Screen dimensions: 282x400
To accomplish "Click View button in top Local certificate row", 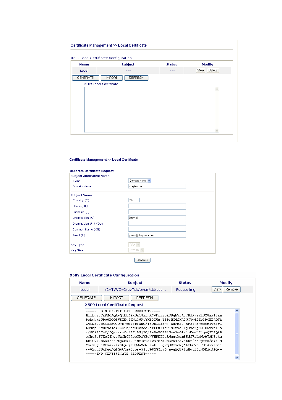I will coord(200,71).
